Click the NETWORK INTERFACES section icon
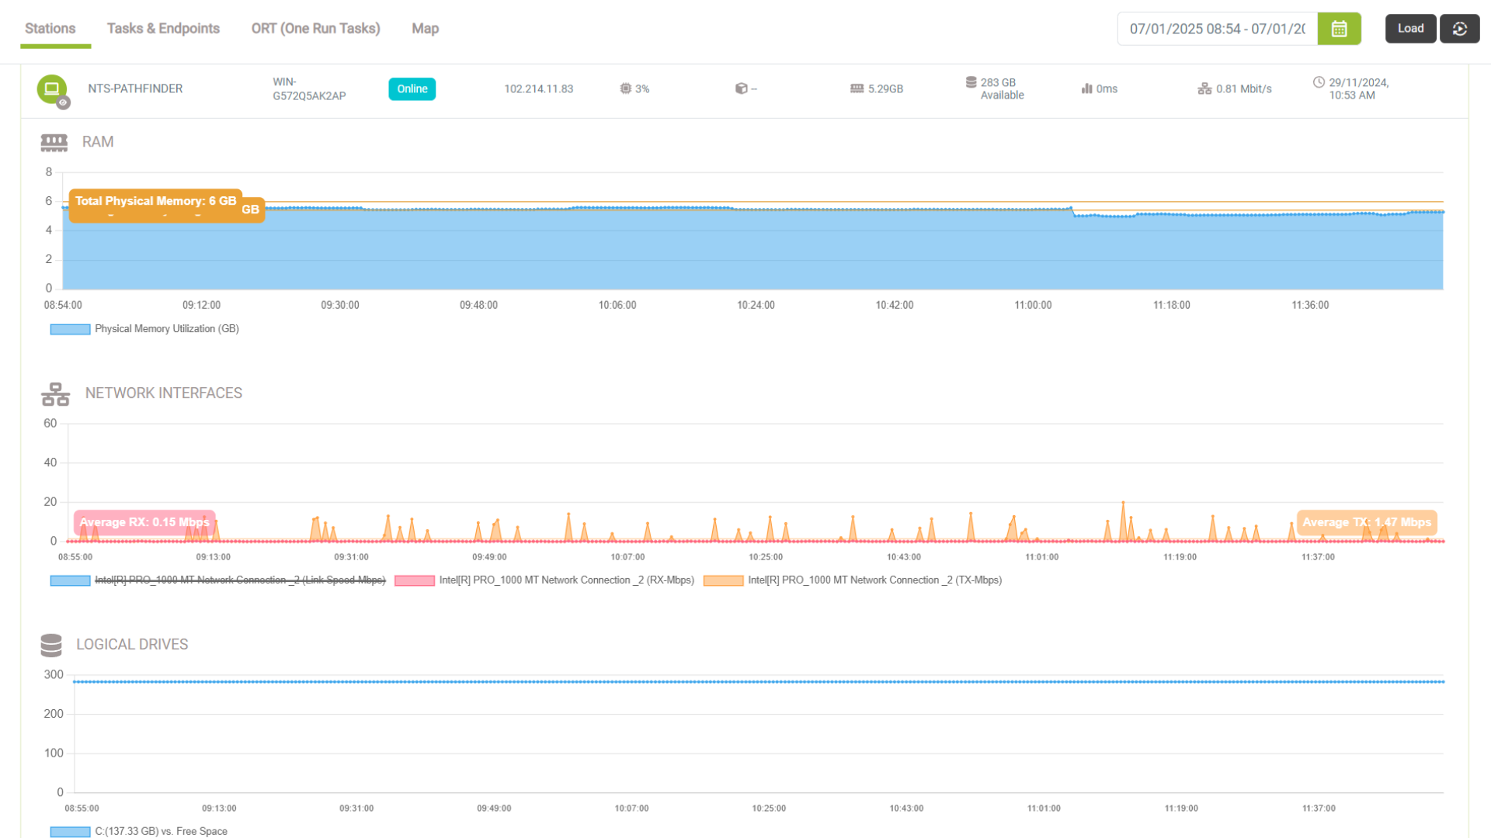The height and width of the screenshot is (838, 1491). click(x=54, y=393)
